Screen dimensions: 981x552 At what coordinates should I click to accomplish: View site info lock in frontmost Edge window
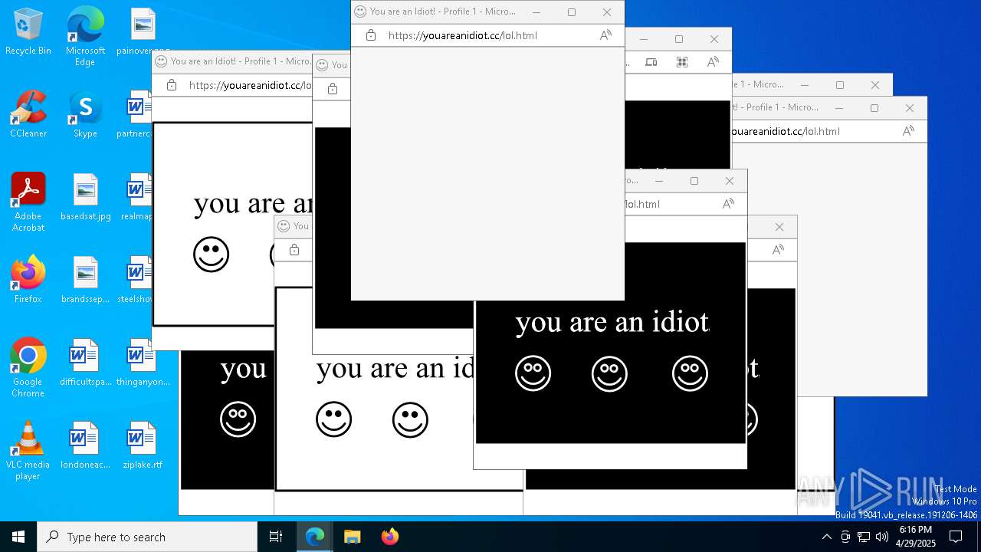pyautogui.click(x=371, y=35)
